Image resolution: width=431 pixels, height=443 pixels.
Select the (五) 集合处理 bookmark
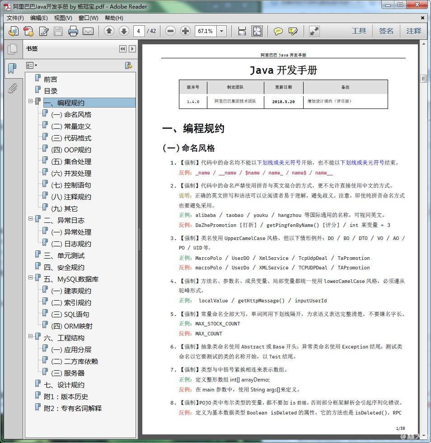coord(71,162)
